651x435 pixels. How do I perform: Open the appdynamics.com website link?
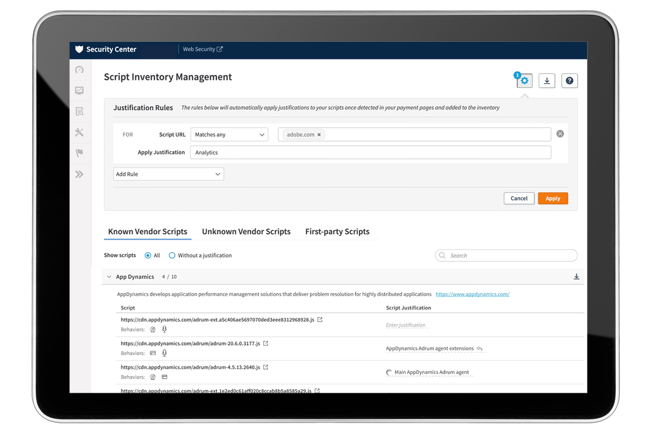click(472, 294)
